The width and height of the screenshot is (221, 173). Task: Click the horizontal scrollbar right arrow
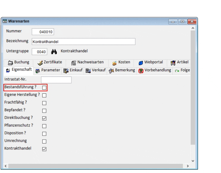(x=188, y=166)
